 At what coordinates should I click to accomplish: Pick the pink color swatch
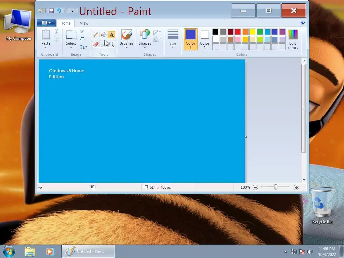[x=238, y=39]
